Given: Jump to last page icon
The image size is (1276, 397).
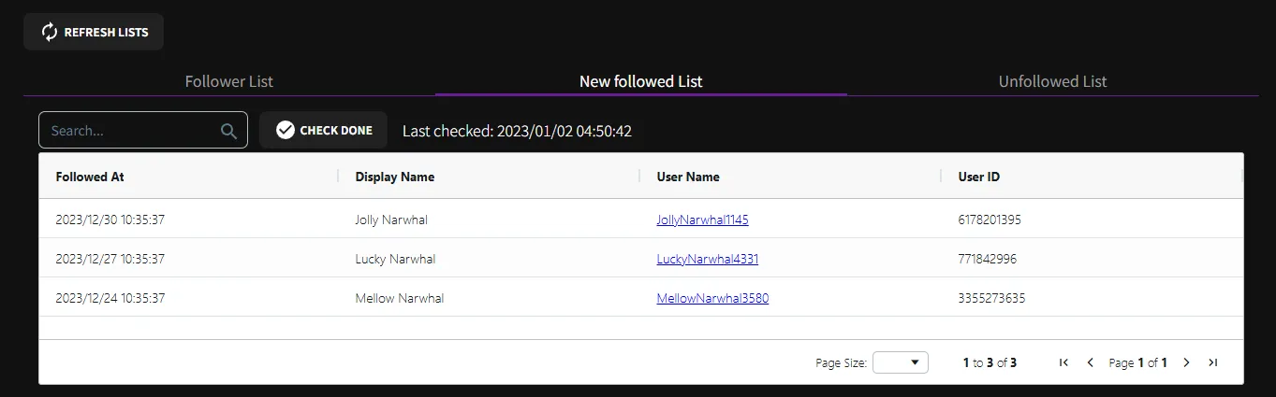Looking at the screenshot, I should point(1212,362).
